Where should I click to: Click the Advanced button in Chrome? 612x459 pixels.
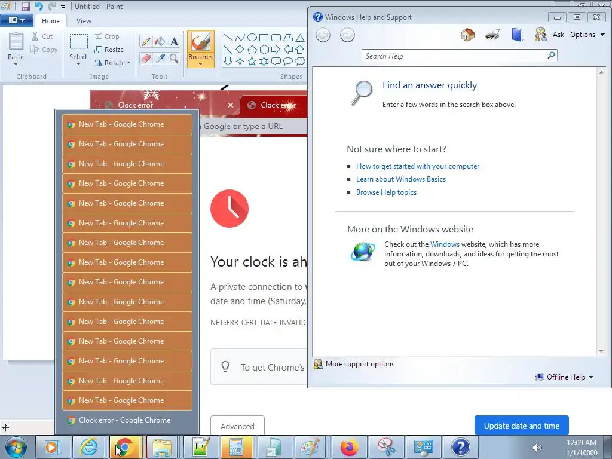tap(237, 426)
